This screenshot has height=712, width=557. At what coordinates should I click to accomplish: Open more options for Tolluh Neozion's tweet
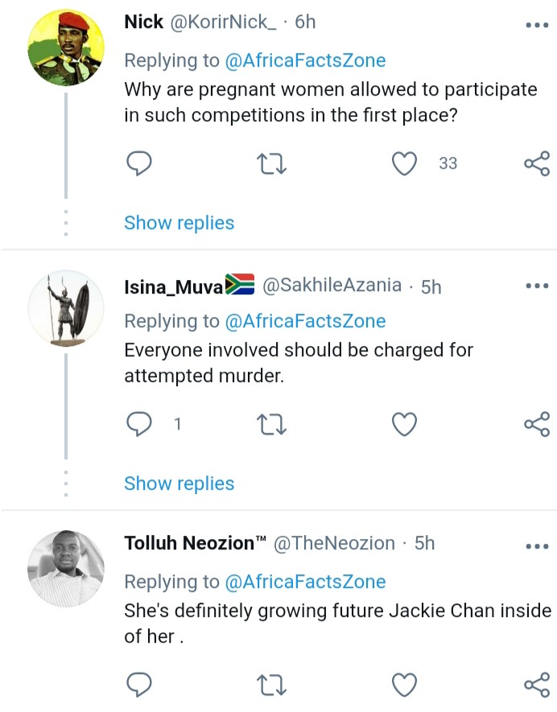537,546
